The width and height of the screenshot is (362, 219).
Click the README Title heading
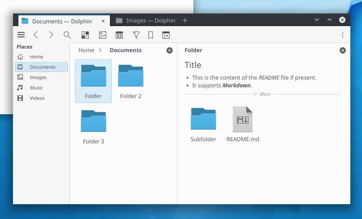193,65
